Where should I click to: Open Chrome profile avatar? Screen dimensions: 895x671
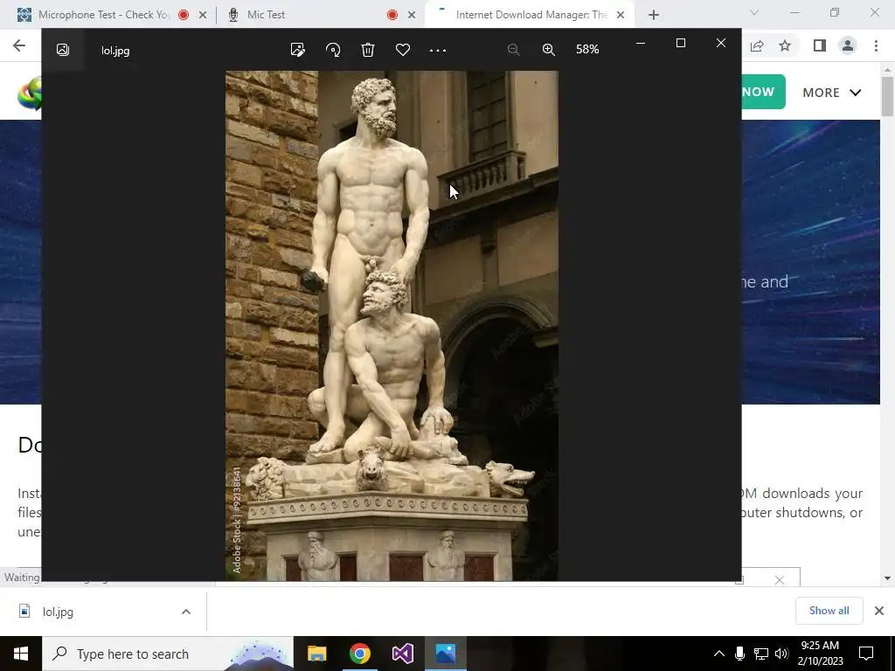(x=848, y=45)
